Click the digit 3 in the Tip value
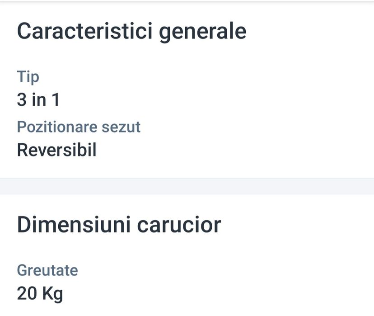Screen dimensions: 374x316 coord(22,100)
